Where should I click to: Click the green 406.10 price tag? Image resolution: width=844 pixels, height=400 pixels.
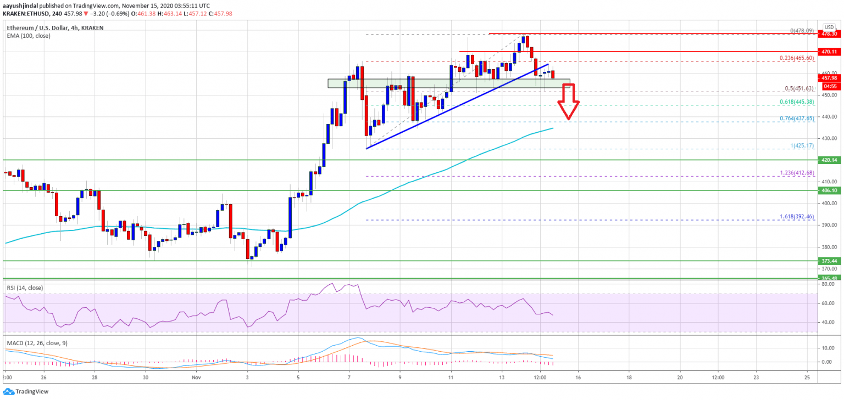coord(828,190)
